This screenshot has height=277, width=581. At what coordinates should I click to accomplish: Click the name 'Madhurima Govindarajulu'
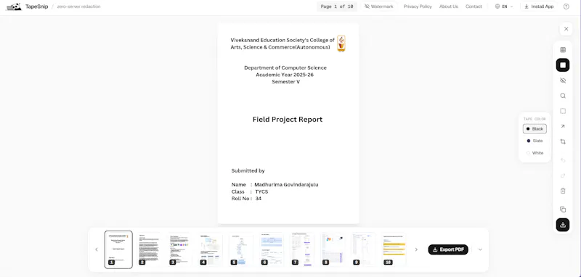point(286,184)
